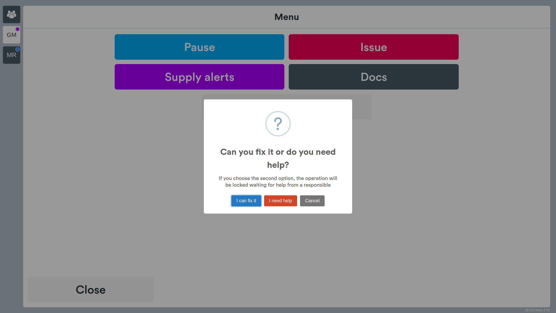Viewport: 556px width, 313px height.
Task: Click the dialog explanation about locked operation
Action: click(278, 181)
